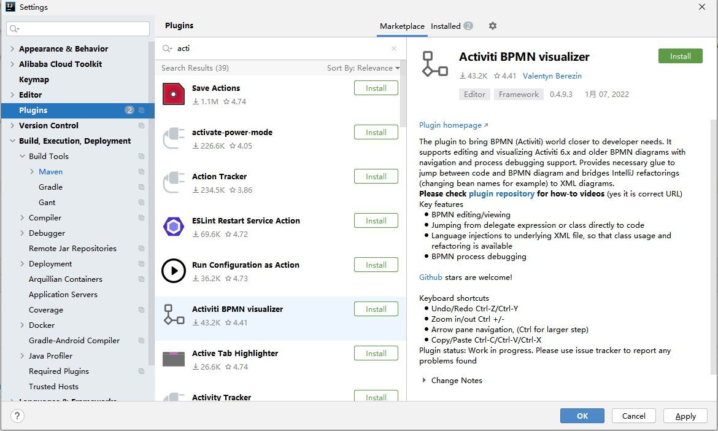This screenshot has height=431, width=718.
Task: Install the activate-power-mode plugin
Action: 376,133
